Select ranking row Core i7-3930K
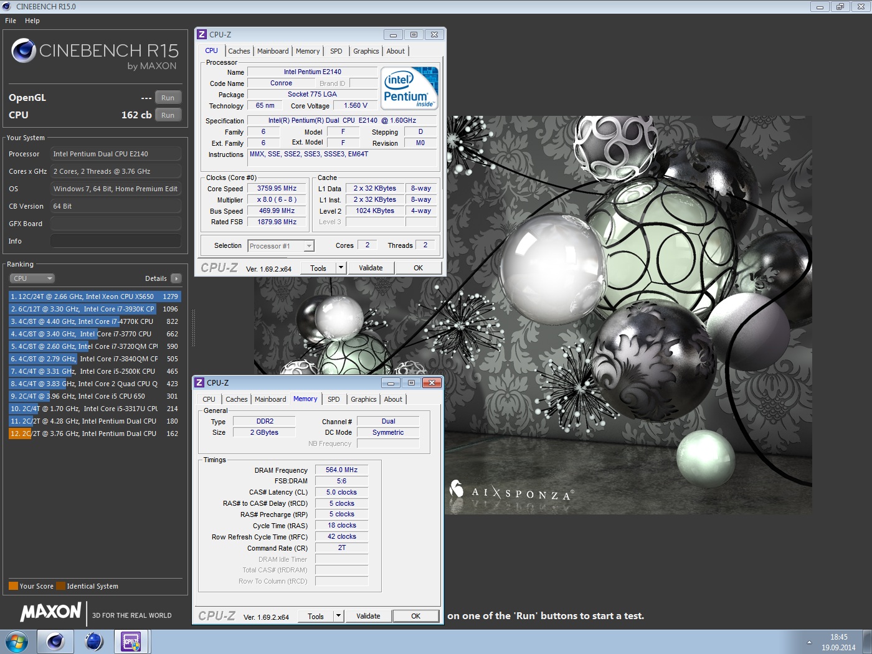 (x=95, y=309)
